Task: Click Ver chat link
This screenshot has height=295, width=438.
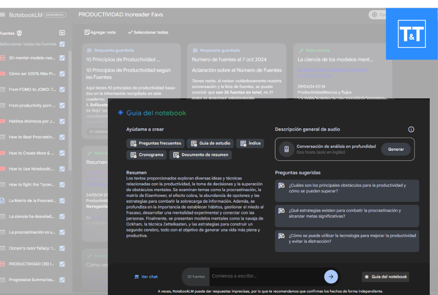Action: point(146,277)
